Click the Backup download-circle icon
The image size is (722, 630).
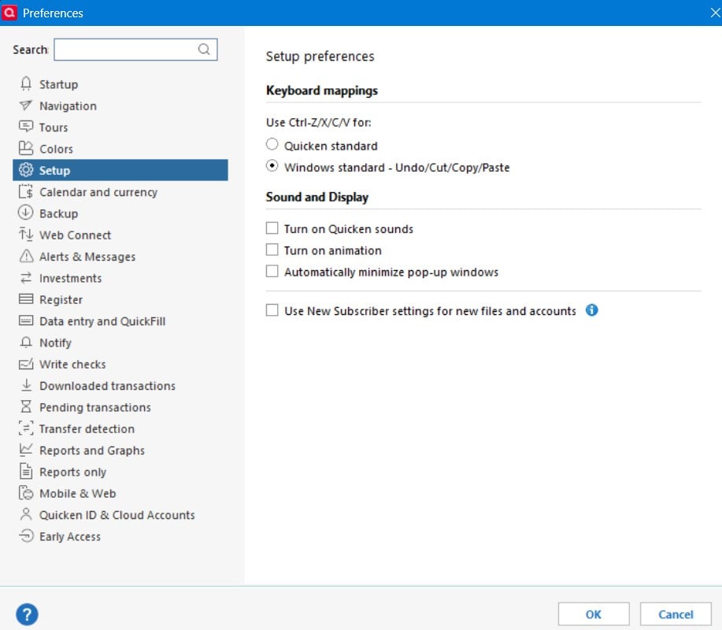(26, 213)
